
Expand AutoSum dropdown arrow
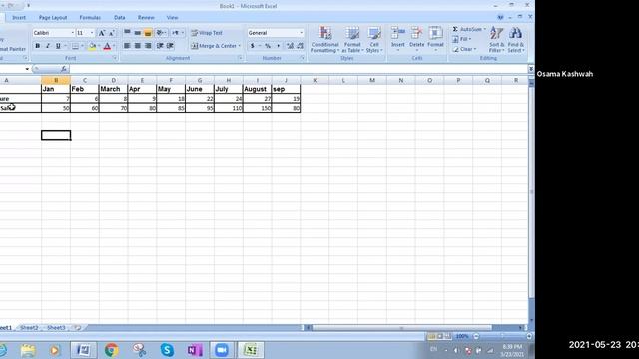(485, 29)
